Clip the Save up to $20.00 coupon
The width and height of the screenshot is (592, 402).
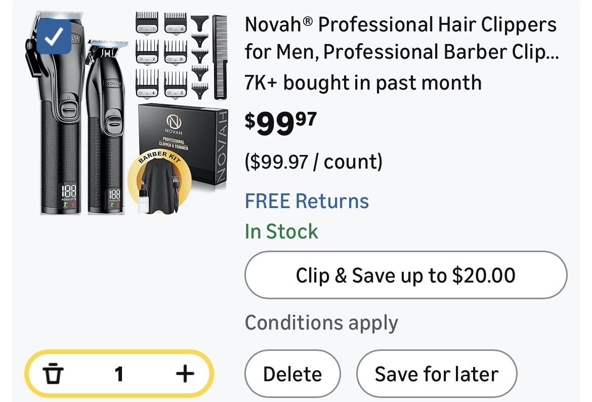pyautogui.click(x=405, y=275)
